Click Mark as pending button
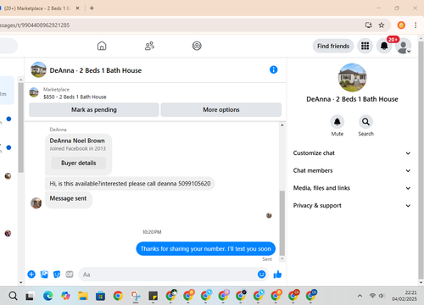Viewport: 424px width, 305px height. click(x=94, y=109)
